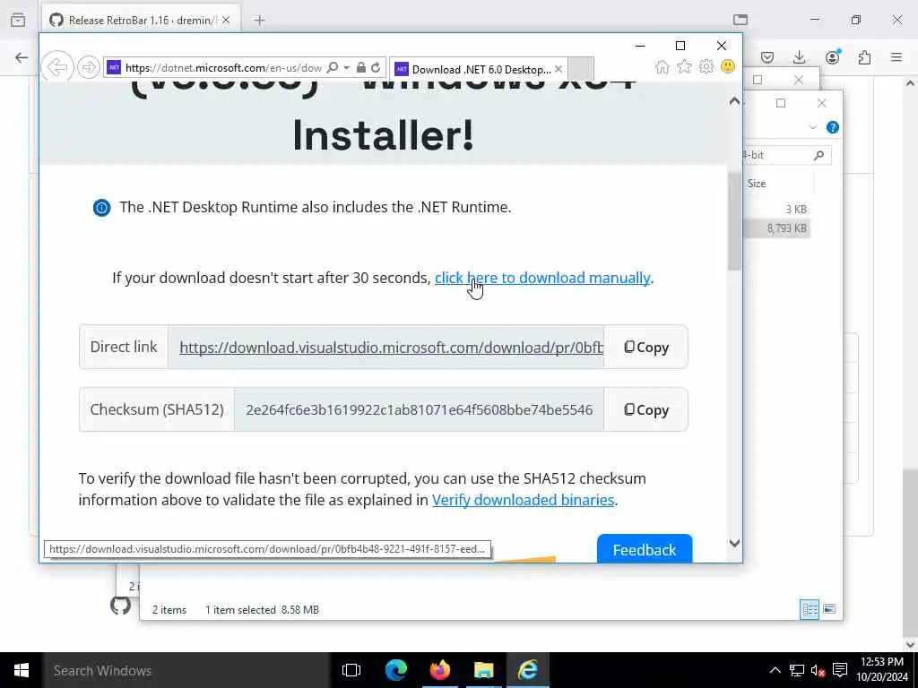Click the IE page scroll-down arrow
918x688 pixels.
734,543
